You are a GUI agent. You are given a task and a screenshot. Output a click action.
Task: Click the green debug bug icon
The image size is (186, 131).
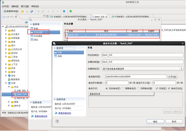(x=71, y=11)
